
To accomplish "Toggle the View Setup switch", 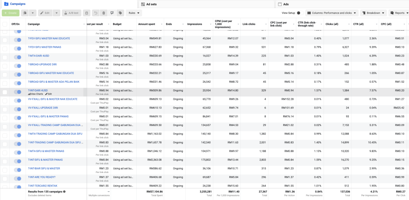I will (x=300, y=13).
